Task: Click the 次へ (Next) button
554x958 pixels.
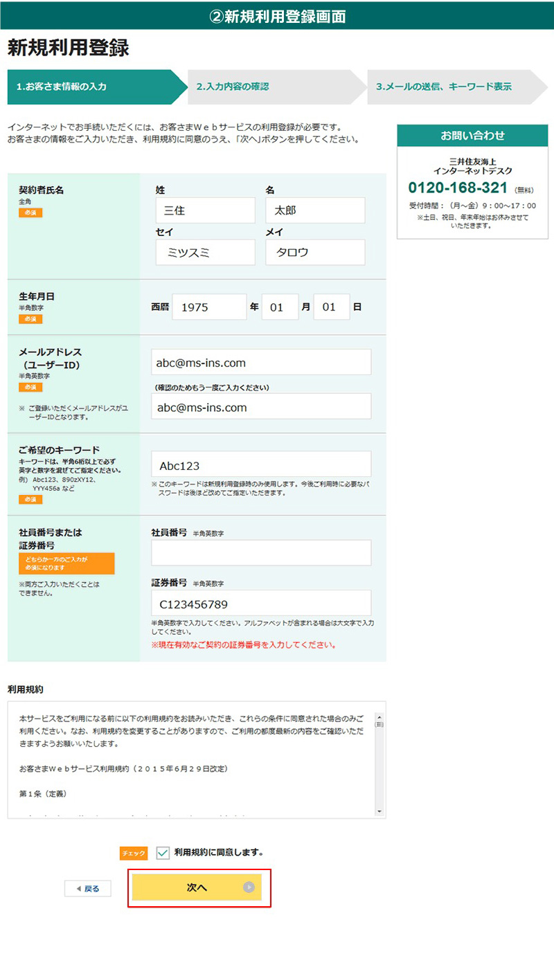Action: (x=197, y=887)
